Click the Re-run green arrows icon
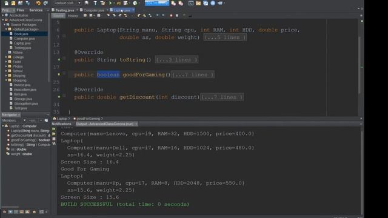Viewport: 388px width, 218px height. (54, 129)
